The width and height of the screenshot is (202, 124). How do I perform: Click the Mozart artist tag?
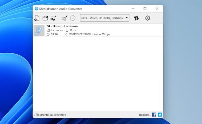(x=74, y=30)
